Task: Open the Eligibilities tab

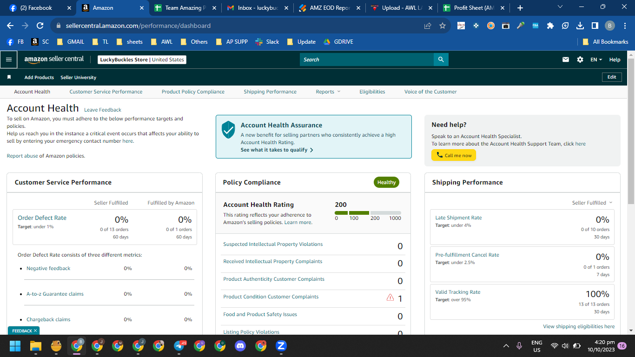Action: [x=372, y=92]
